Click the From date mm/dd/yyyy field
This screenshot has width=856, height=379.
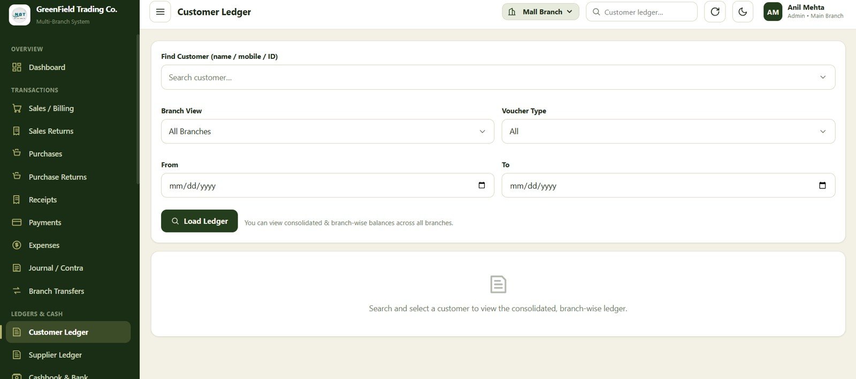click(327, 185)
